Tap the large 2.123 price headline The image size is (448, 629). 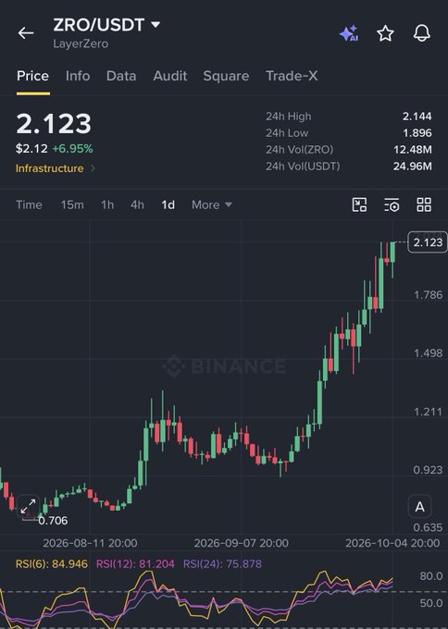(x=54, y=124)
